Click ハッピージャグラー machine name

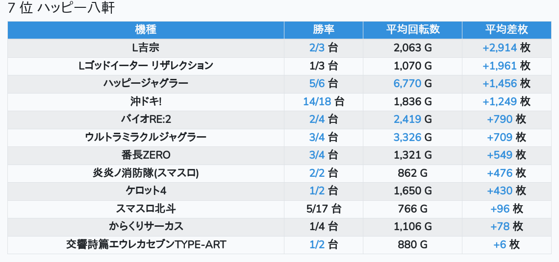click(x=146, y=84)
